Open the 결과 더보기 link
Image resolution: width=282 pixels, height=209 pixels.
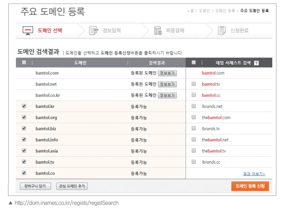pyautogui.click(x=254, y=174)
